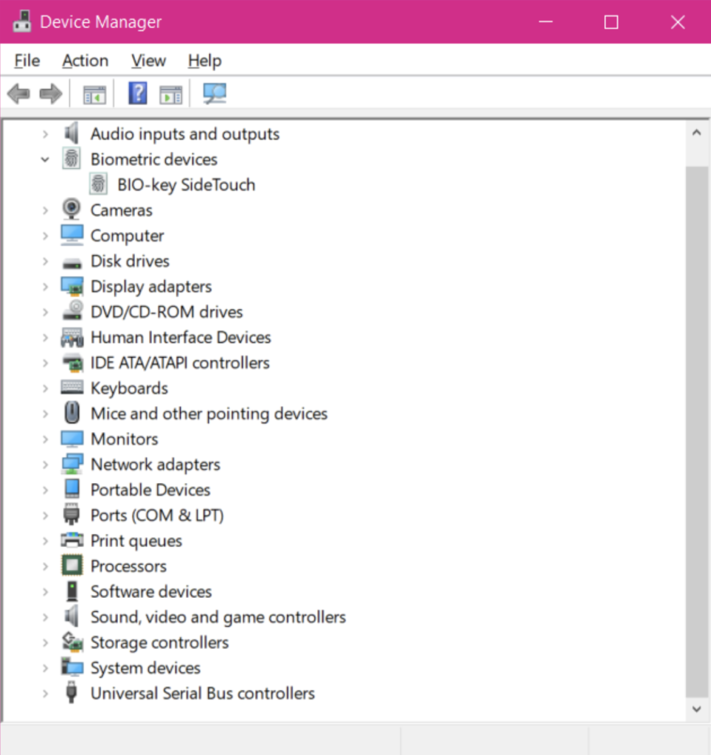Click the System devices icon
Image resolution: width=711 pixels, height=755 pixels.
[x=72, y=667]
